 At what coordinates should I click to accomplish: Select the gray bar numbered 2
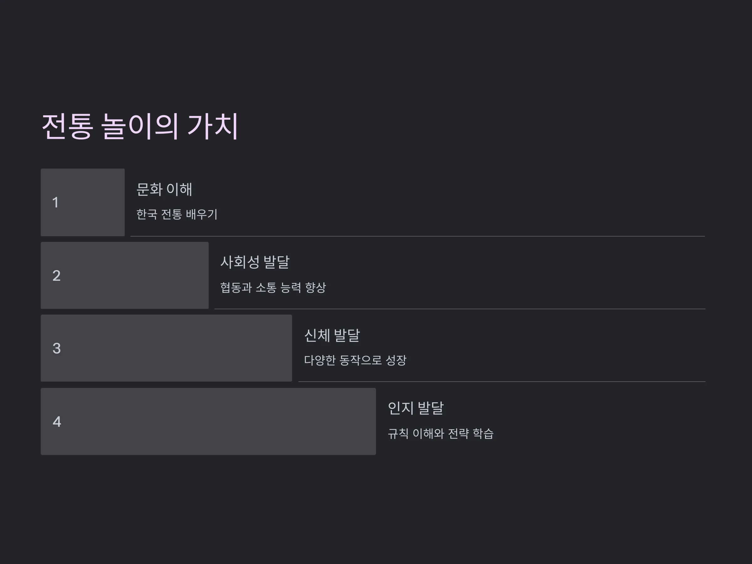125,275
